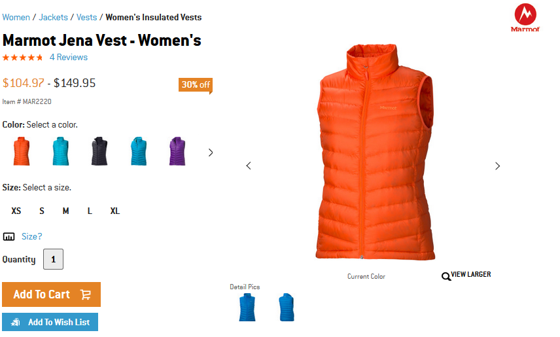The width and height of the screenshot is (560, 337).
Task: Expand more color options arrow
Action: pos(211,152)
